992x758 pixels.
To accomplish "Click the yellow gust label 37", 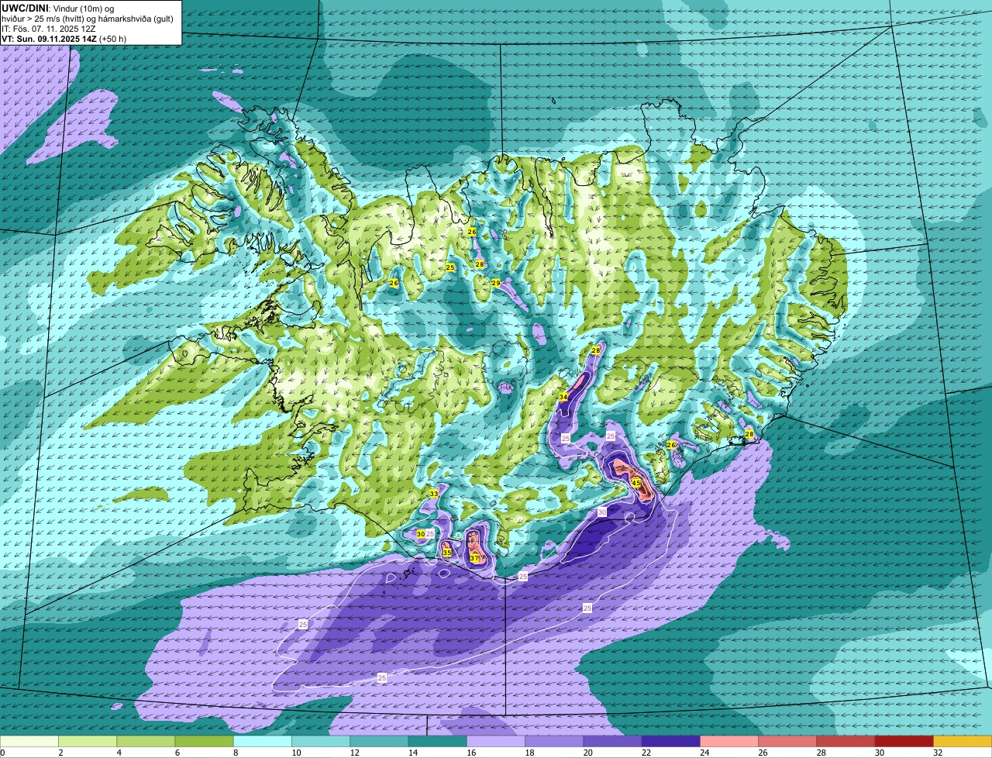I will (474, 558).
